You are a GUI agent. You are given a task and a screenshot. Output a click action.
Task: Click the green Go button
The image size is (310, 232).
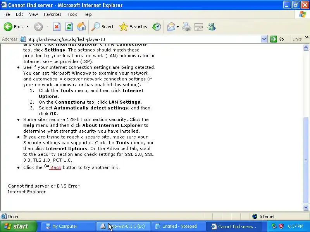click(277, 39)
